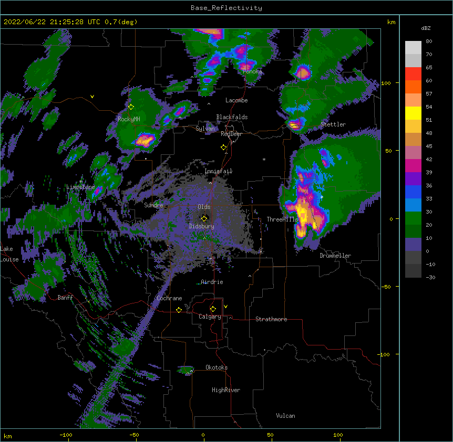Select the purple 10 dBZ legend swatch

pos(413,245)
